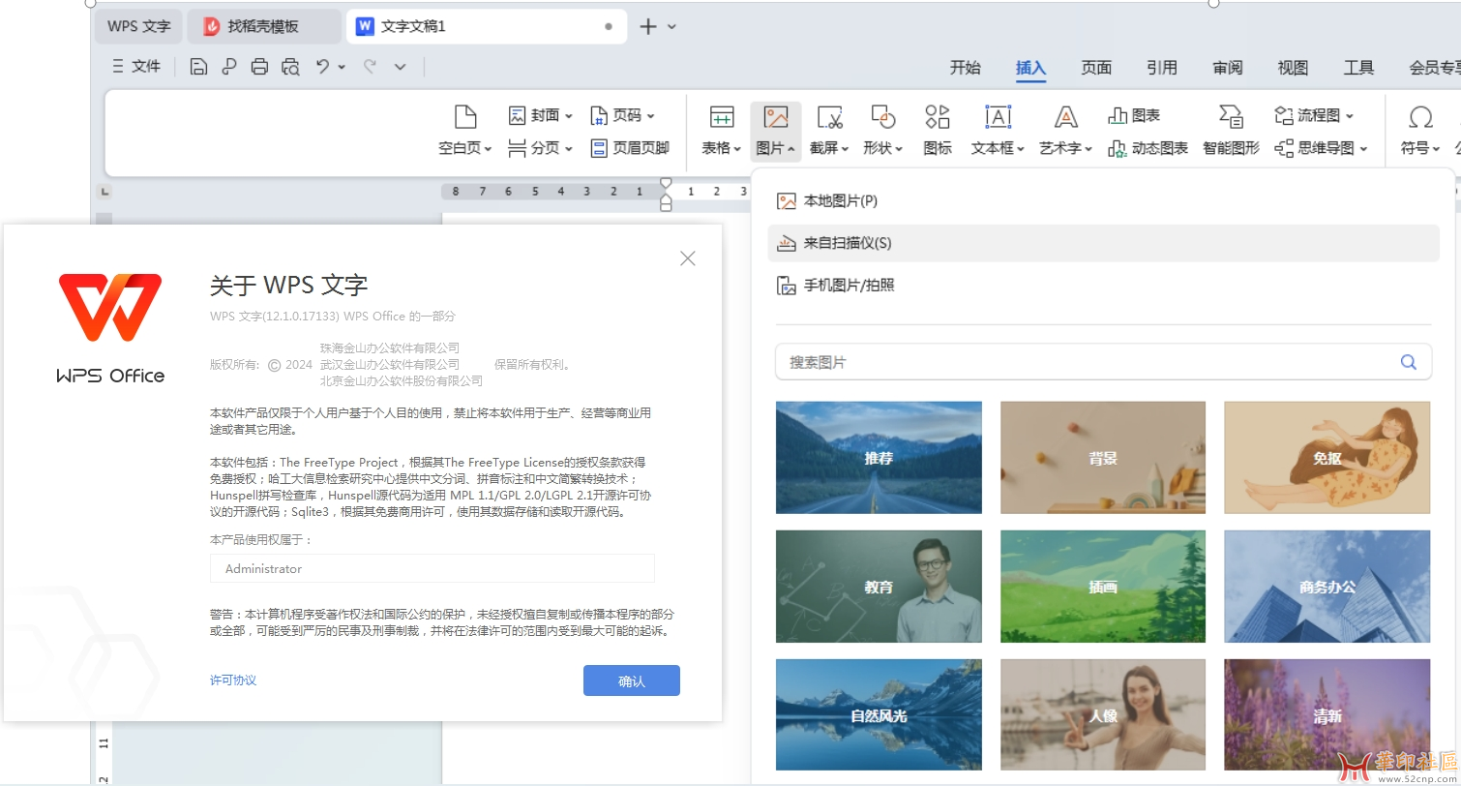Click the 表格 table icon

tap(722, 117)
